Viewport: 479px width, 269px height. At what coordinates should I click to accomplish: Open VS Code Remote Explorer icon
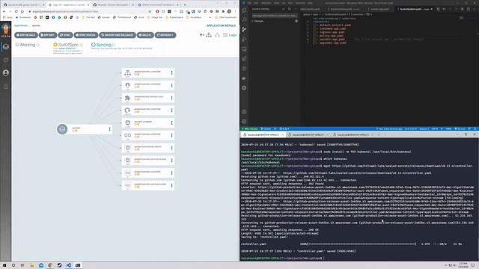(x=244, y=49)
